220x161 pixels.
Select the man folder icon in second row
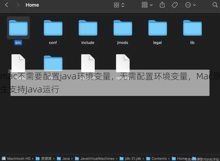click(53, 63)
